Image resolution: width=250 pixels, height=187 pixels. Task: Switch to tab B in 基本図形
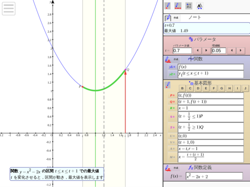click(x=182, y=88)
